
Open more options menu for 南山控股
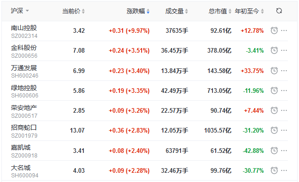point(284,30)
